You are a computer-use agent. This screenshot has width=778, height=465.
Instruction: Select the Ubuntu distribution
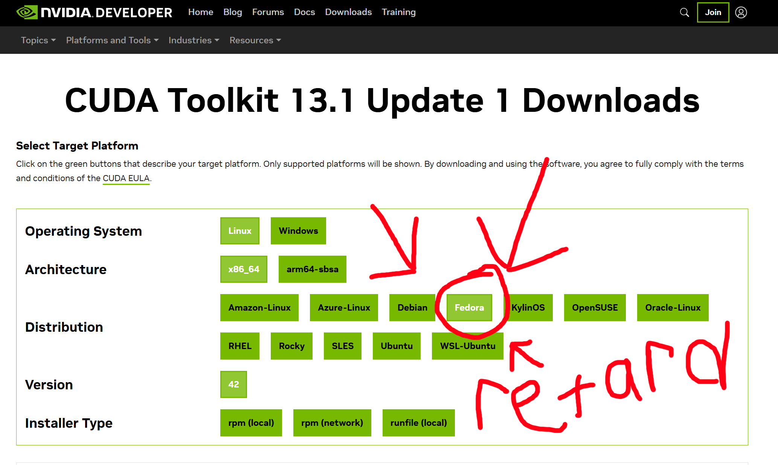pos(396,346)
